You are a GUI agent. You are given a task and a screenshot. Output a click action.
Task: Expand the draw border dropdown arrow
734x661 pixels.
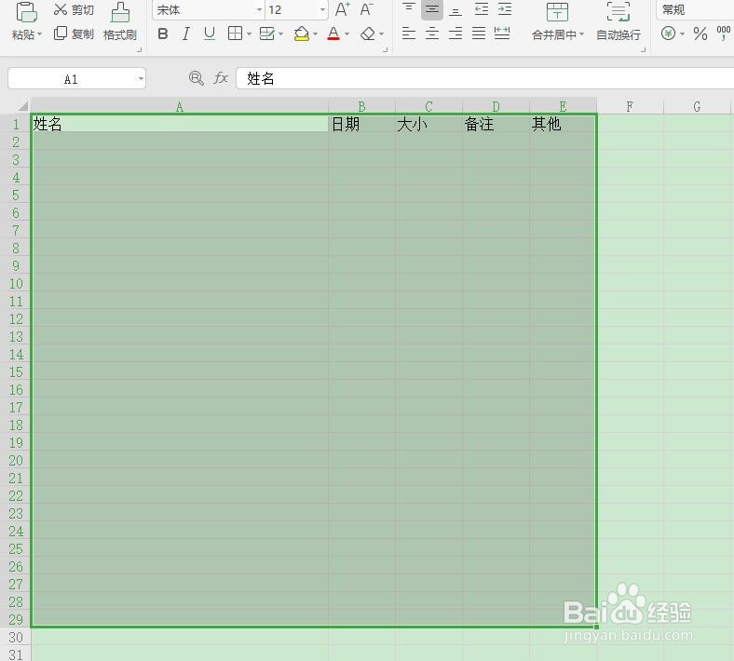pos(281,34)
